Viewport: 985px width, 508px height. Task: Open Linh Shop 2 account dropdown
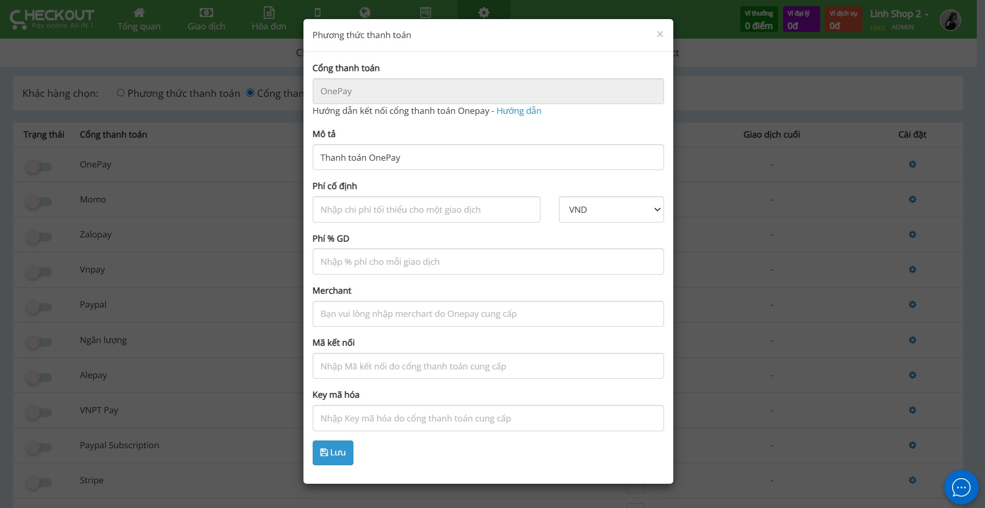coord(899,14)
